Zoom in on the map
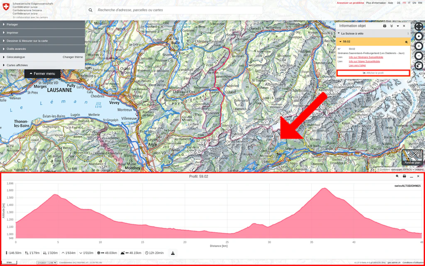The height and width of the screenshot is (266, 425). 419,46
